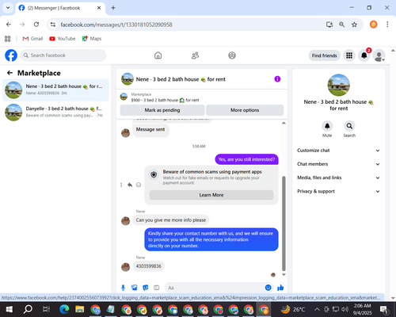Go to the Home feed icon

coord(158,55)
